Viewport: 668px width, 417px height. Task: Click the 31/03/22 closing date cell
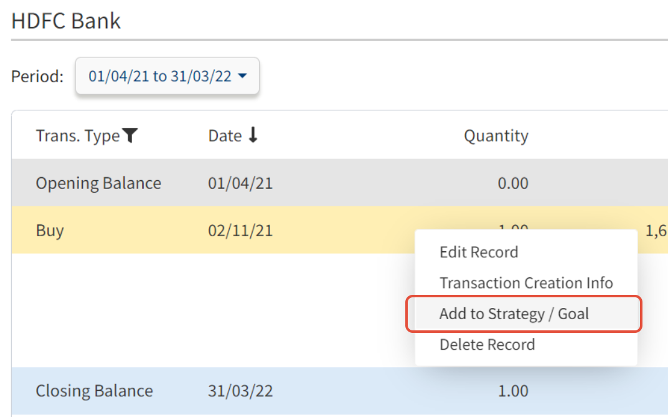[x=240, y=391]
